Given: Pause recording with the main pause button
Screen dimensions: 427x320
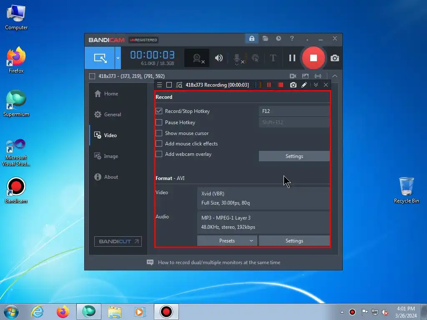Looking at the screenshot, I should coord(292,58).
